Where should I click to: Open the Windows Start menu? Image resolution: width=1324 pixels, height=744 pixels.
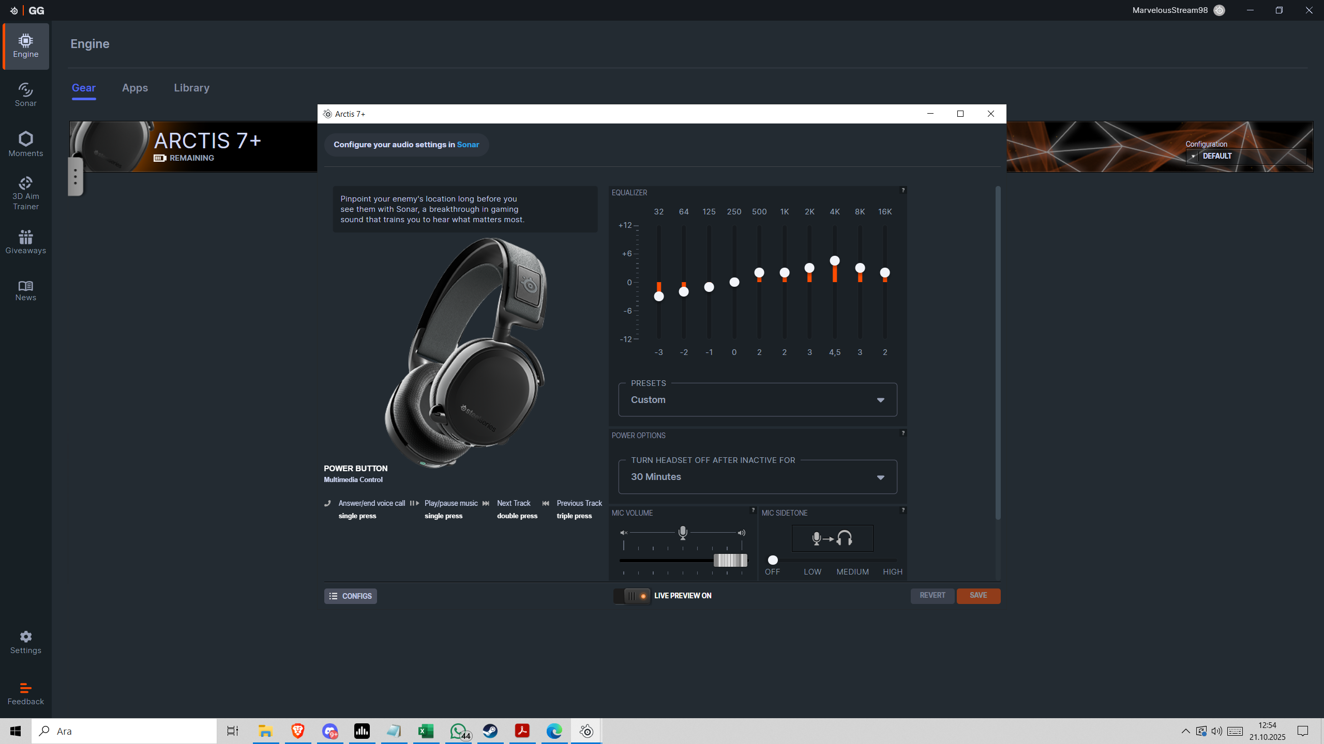point(16,731)
